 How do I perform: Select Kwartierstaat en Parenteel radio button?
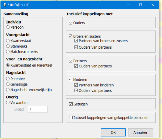[x=8, y=65]
